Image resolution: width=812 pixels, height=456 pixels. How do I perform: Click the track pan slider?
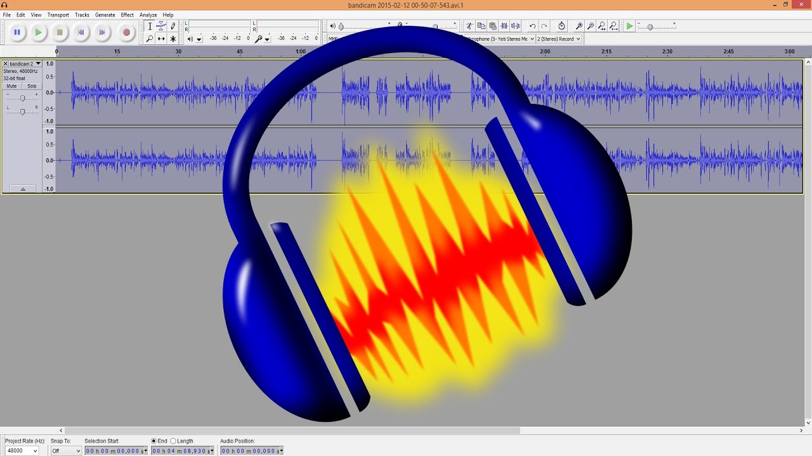[x=22, y=111]
